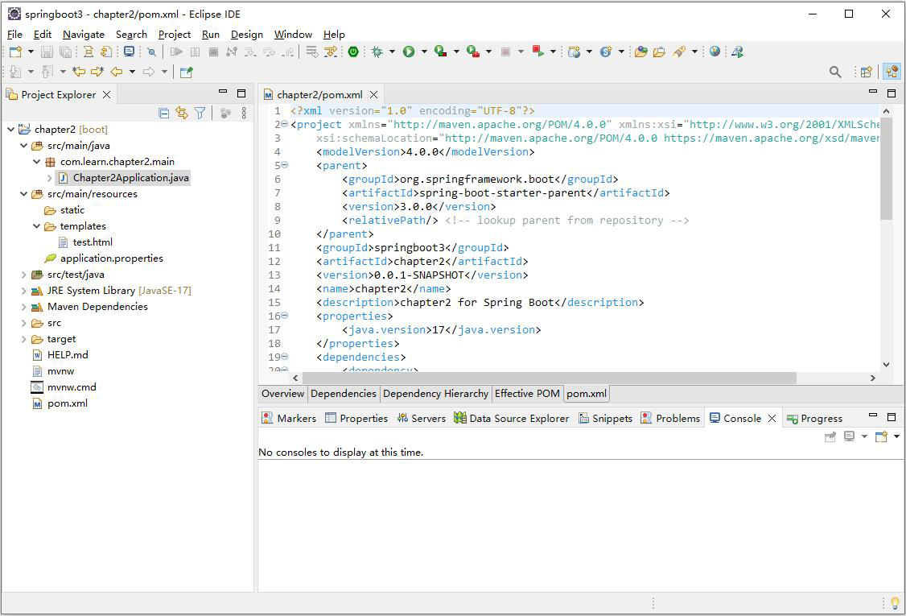Open the Console icon in main toolbar
Viewport: 906px width, 616px height.
(x=129, y=52)
